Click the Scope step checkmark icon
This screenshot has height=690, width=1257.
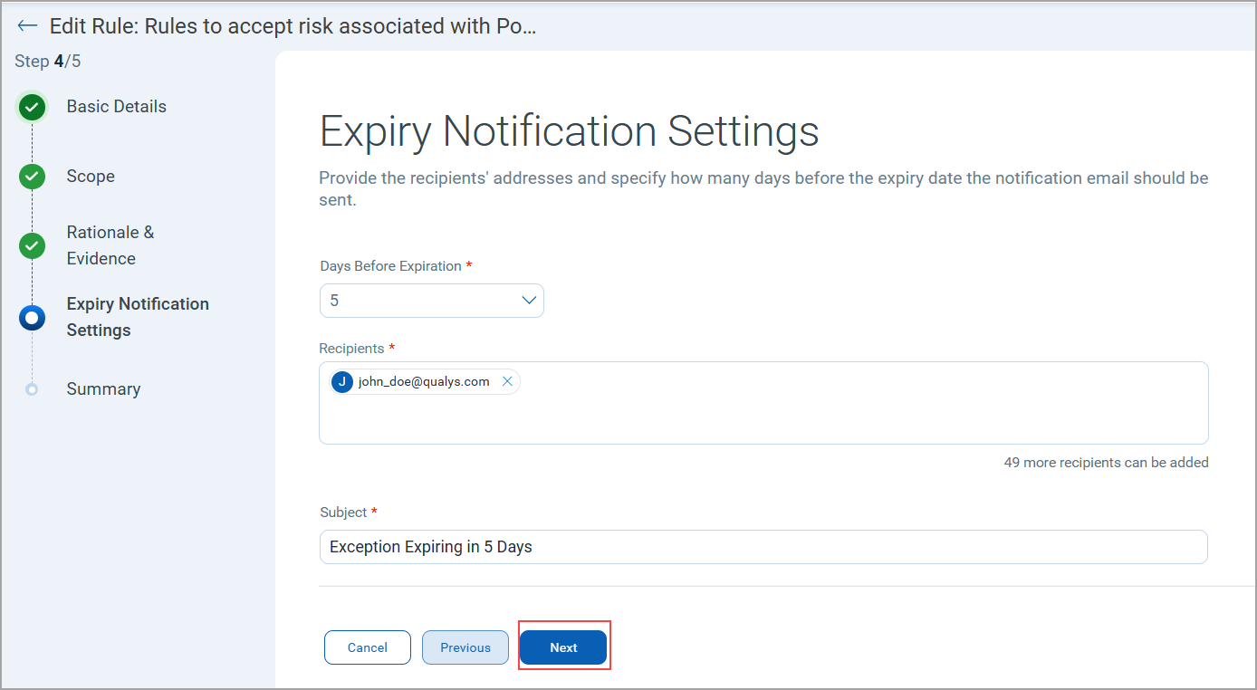(33, 177)
